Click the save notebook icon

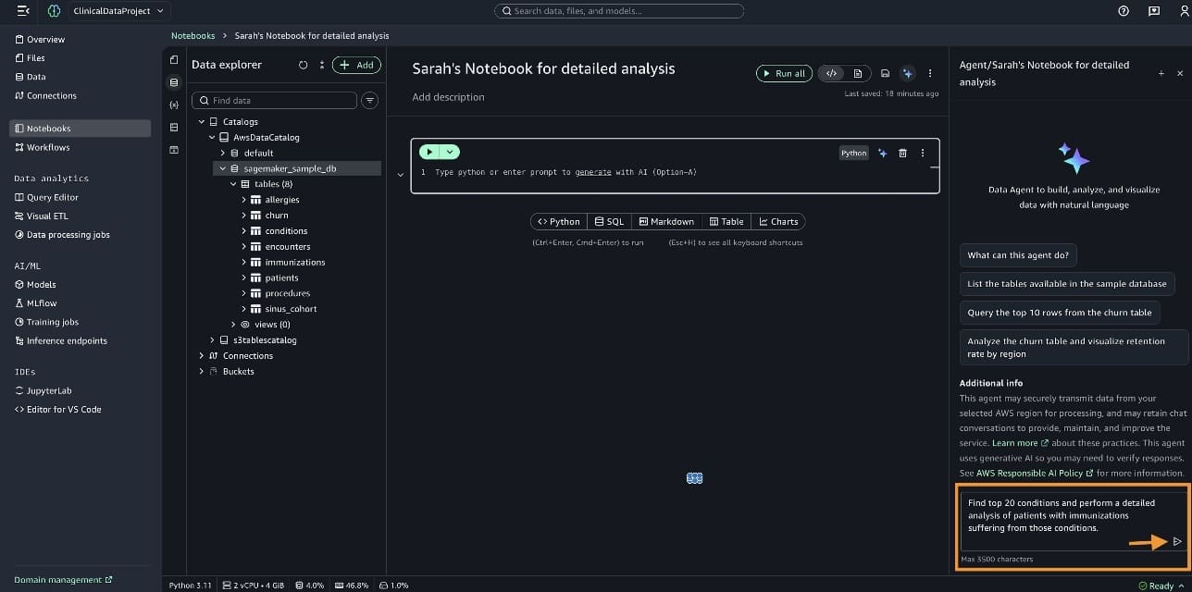click(x=886, y=73)
